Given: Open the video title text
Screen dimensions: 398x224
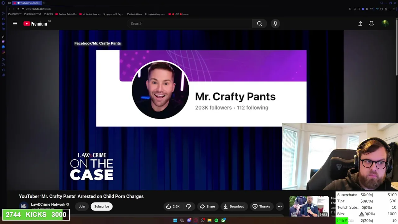Looking at the screenshot, I should point(81,196).
